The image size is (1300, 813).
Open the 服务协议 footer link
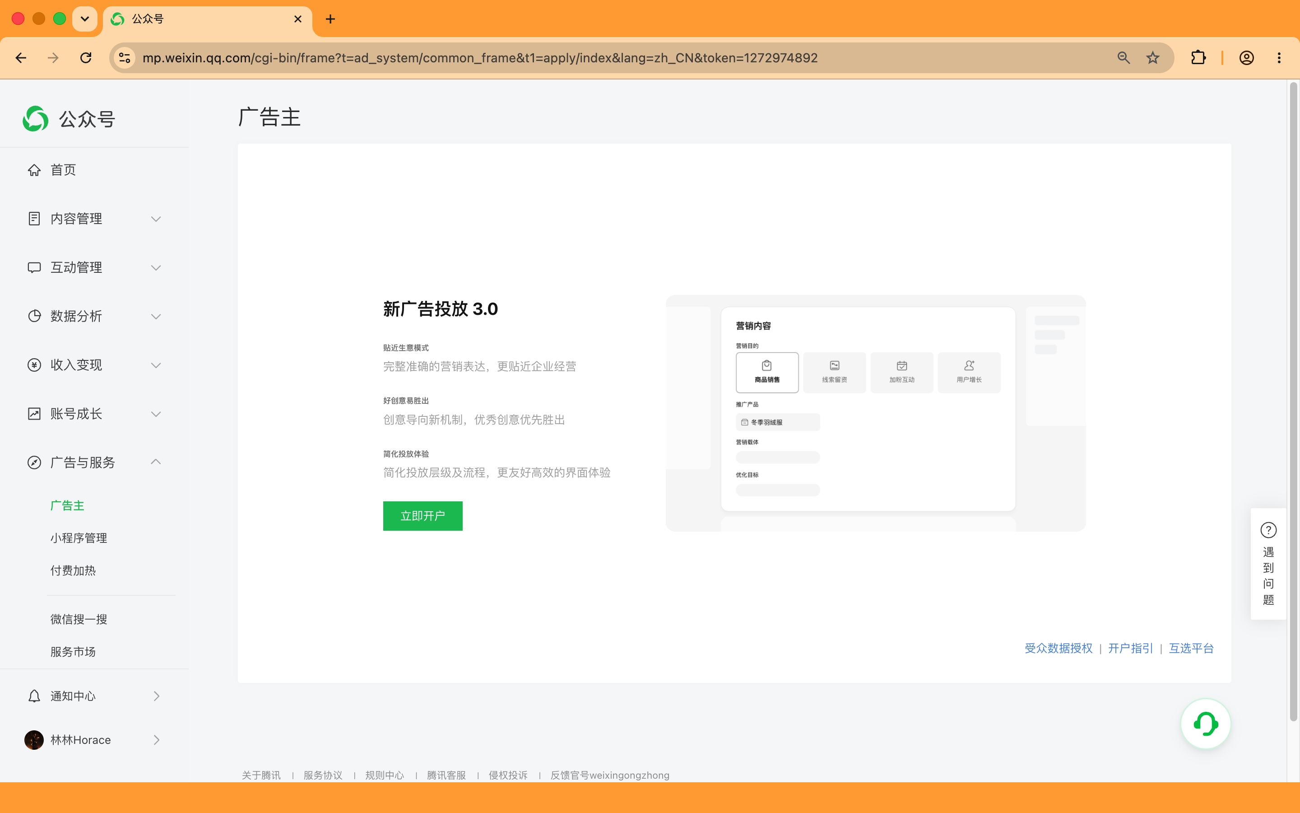point(323,775)
